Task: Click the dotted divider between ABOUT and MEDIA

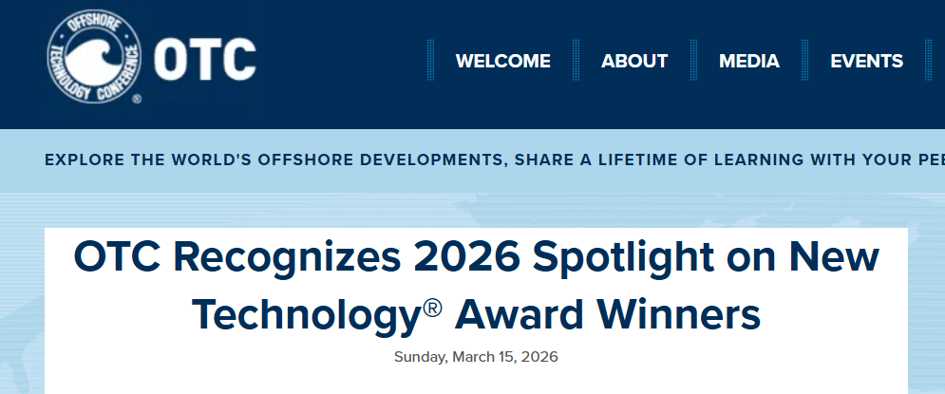Action: tap(693, 62)
